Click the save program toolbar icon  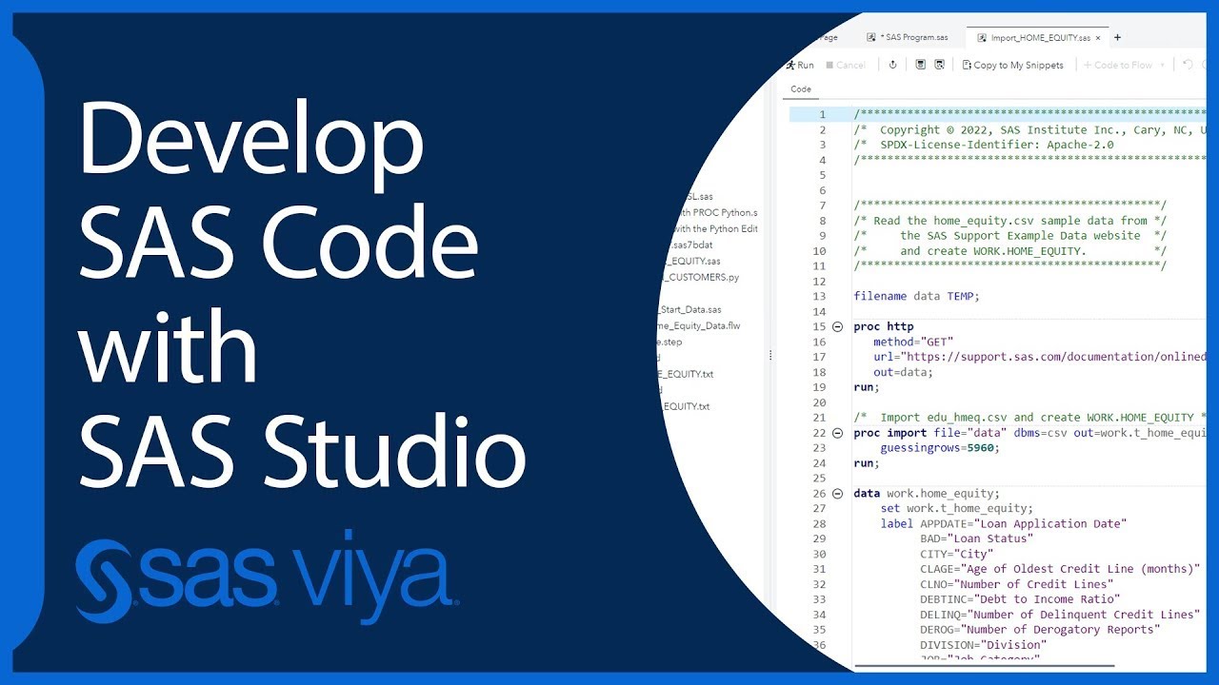click(920, 65)
